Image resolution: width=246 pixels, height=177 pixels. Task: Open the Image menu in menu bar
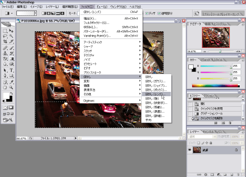36,7
